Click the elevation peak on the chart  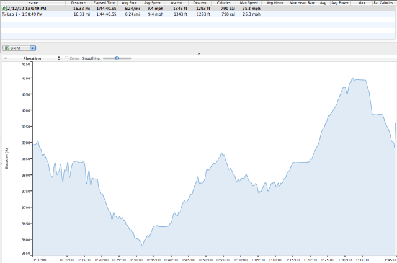point(352,79)
